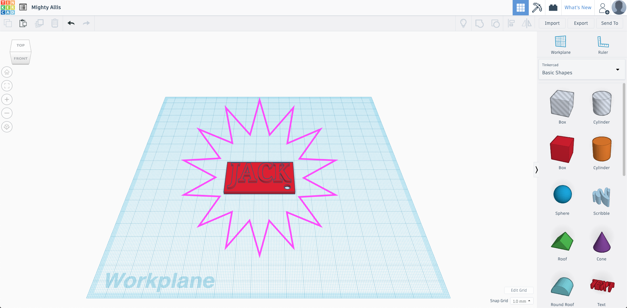Toggle orthographic view with the perspective icon
The image size is (627, 308).
tap(7, 126)
